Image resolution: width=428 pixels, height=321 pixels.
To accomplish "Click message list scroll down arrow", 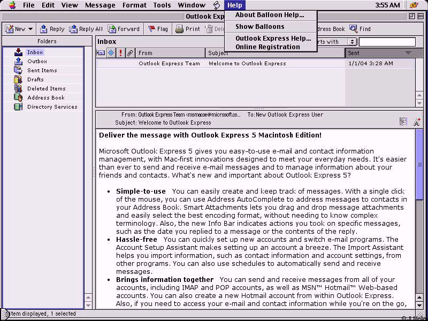I will [419, 103].
